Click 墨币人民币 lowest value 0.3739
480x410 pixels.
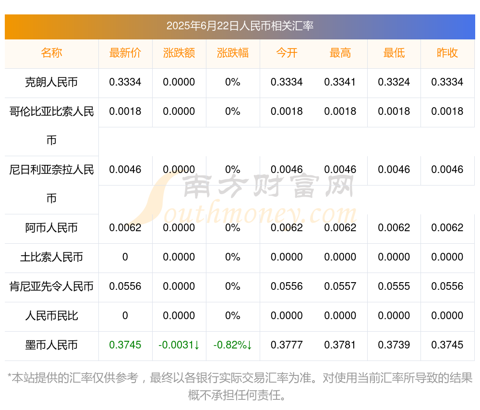click(394, 345)
